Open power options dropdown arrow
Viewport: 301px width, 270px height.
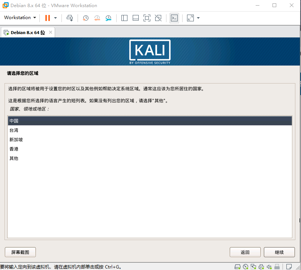click(55, 18)
